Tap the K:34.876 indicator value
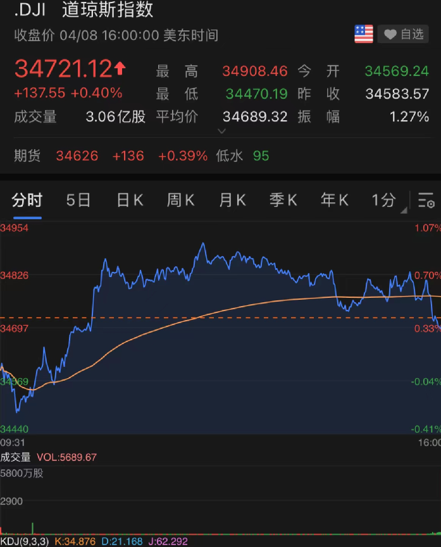 [75, 541]
